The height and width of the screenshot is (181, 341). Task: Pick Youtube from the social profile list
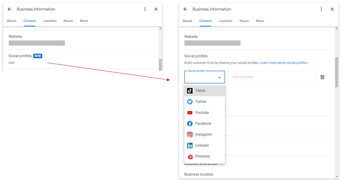click(205, 113)
